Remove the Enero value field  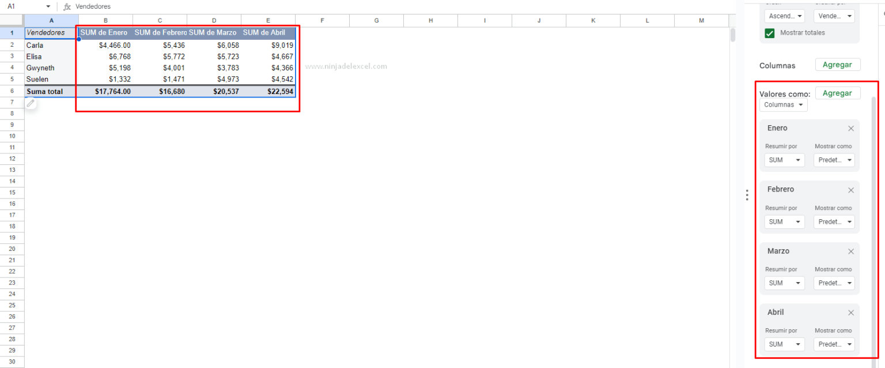tap(851, 128)
